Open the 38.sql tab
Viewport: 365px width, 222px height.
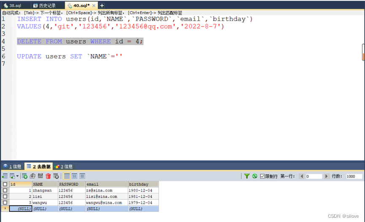coord(15,5)
